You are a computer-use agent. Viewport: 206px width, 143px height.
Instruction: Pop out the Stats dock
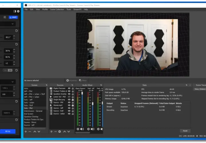(187, 85)
